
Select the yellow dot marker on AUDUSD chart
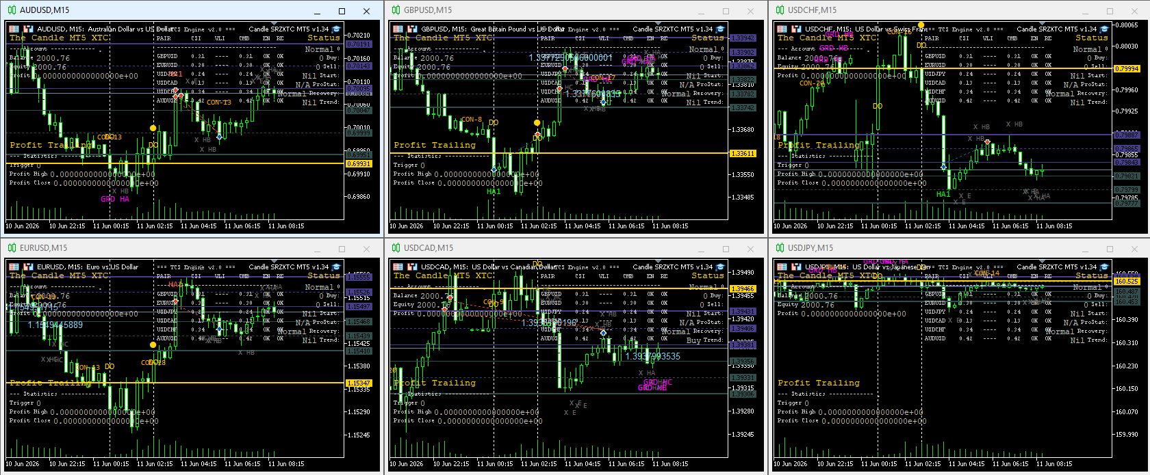(153, 128)
